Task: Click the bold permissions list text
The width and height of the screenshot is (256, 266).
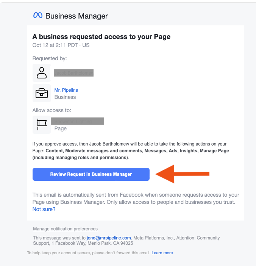Action: pos(131,154)
